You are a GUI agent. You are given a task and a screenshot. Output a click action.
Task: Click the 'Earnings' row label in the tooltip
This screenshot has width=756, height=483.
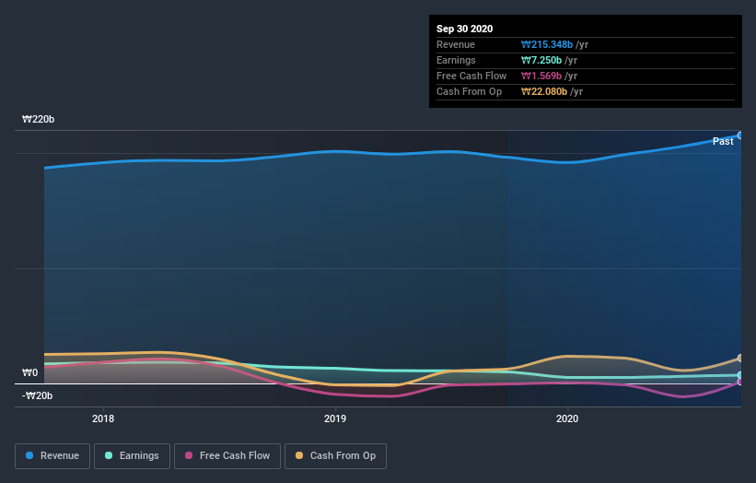[456, 60]
